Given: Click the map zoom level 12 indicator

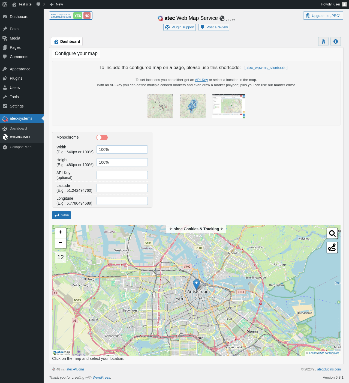Looking at the screenshot, I should pos(61,257).
